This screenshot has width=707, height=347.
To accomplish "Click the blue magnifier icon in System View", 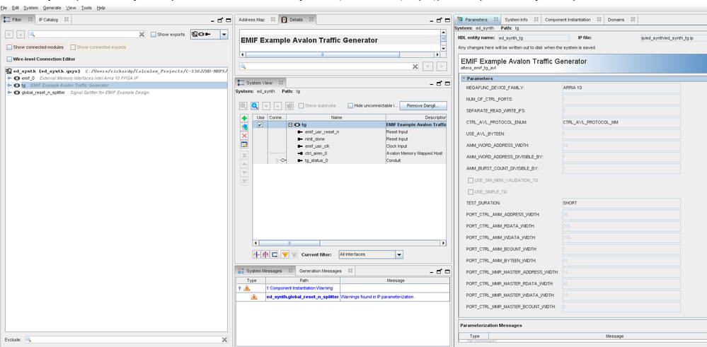I will [x=255, y=106].
